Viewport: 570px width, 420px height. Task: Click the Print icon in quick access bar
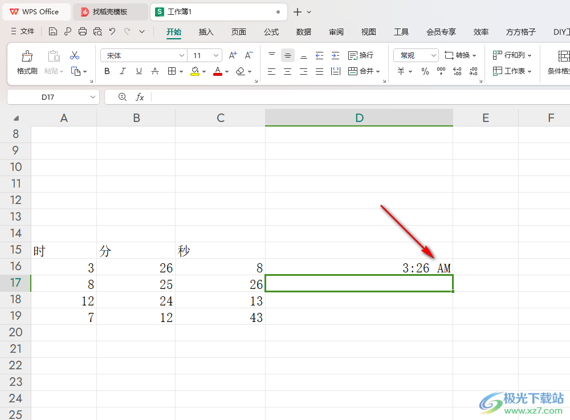(x=83, y=32)
